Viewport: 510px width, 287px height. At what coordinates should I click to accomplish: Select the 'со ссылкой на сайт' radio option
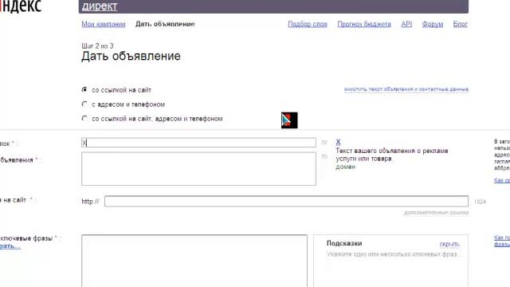84,89
